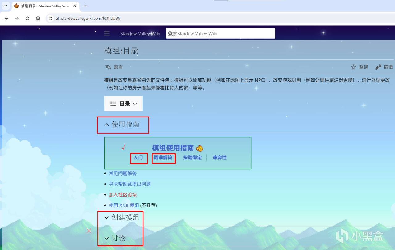Click the 编辑 edit pencil icon

(x=378, y=67)
